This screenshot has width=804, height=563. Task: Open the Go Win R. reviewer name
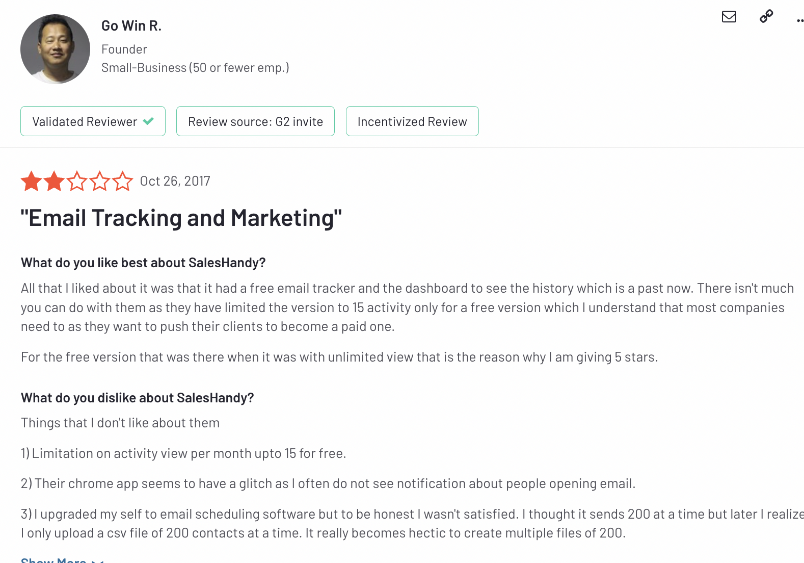click(131, 26)
